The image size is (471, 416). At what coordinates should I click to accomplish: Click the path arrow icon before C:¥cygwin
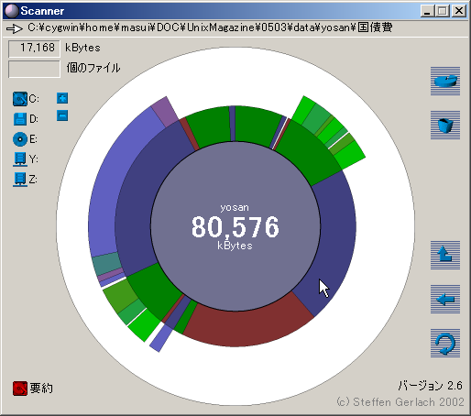15,28
